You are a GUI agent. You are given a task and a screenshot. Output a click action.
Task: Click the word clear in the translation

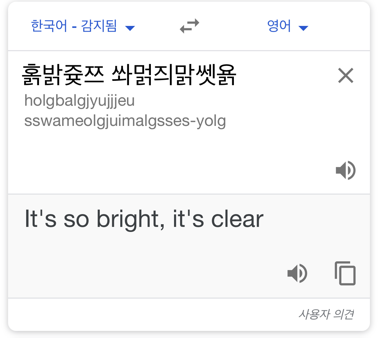237,219
